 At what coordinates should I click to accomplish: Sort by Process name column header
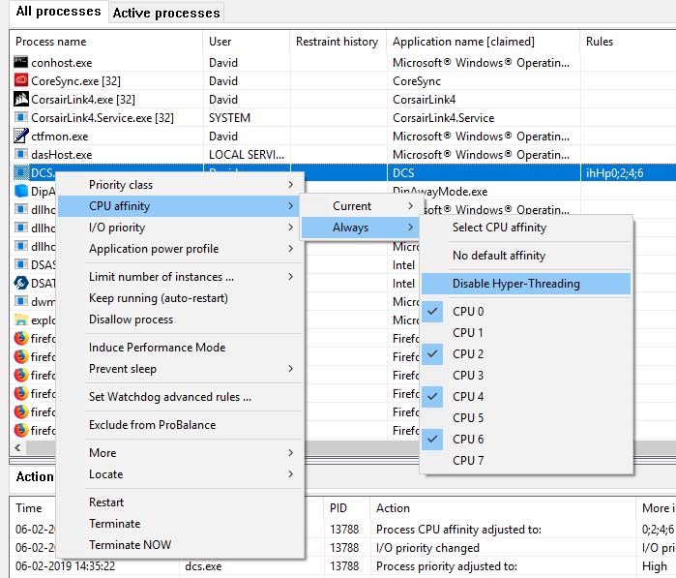(x=106, y=42)
